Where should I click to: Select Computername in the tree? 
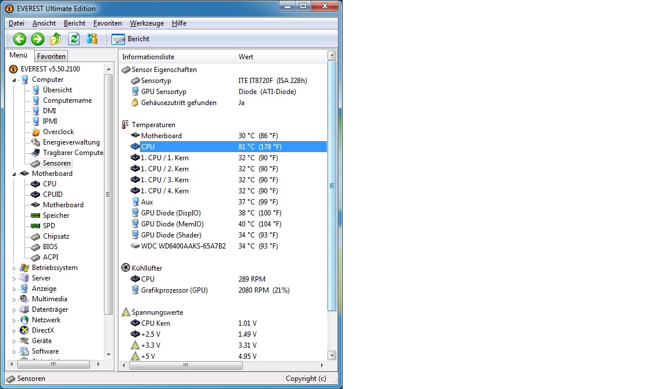[67, 100]
